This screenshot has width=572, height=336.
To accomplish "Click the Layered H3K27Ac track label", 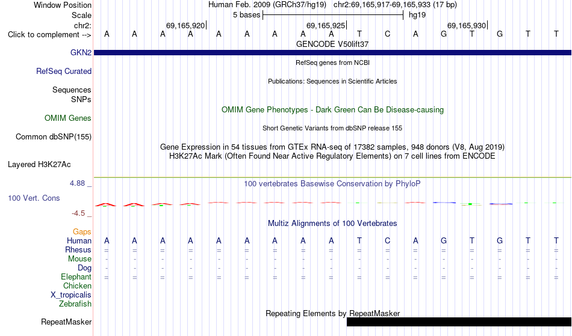I will (39, 164).
